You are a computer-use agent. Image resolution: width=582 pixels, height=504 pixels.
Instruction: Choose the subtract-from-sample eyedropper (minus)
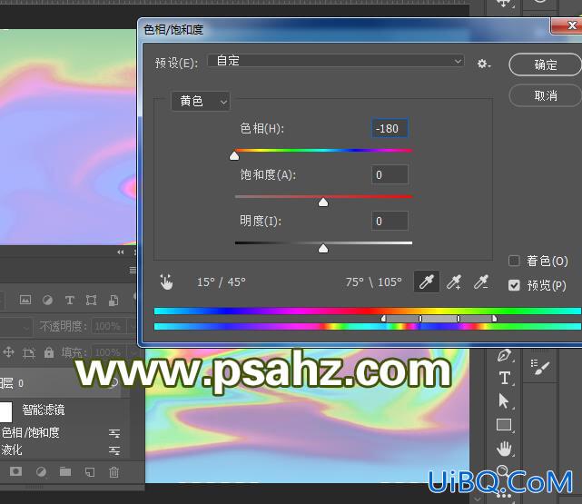tap(481, 282)
